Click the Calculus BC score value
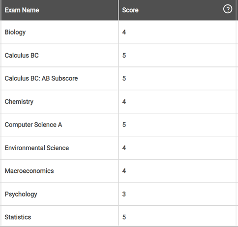 (x=124, y=55)
